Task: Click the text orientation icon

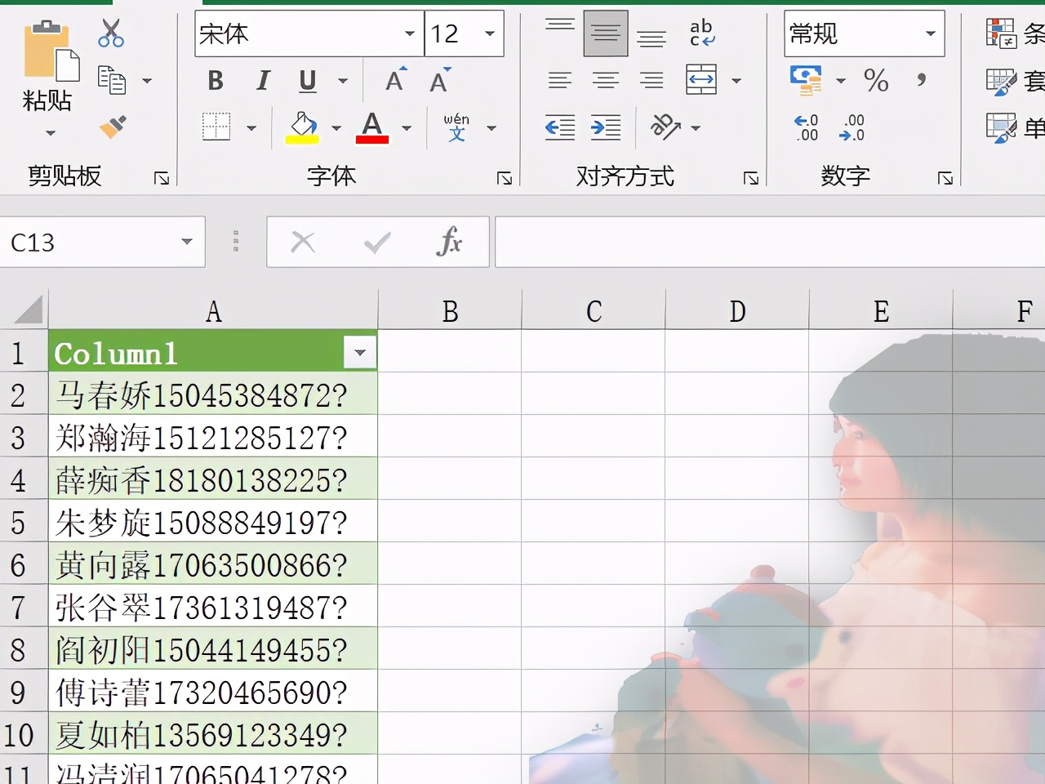Action: coord(665,127)
